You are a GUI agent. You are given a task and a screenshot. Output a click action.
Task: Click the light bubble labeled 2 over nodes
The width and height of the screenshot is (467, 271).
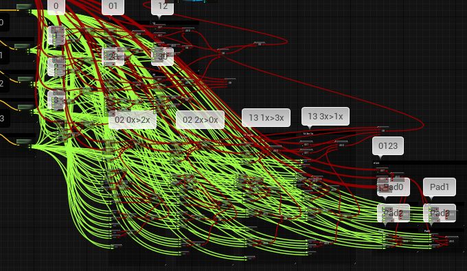(x=56, y=67)
